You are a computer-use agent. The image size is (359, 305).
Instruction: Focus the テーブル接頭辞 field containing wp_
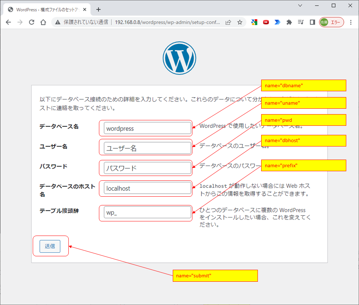point(147,212)
